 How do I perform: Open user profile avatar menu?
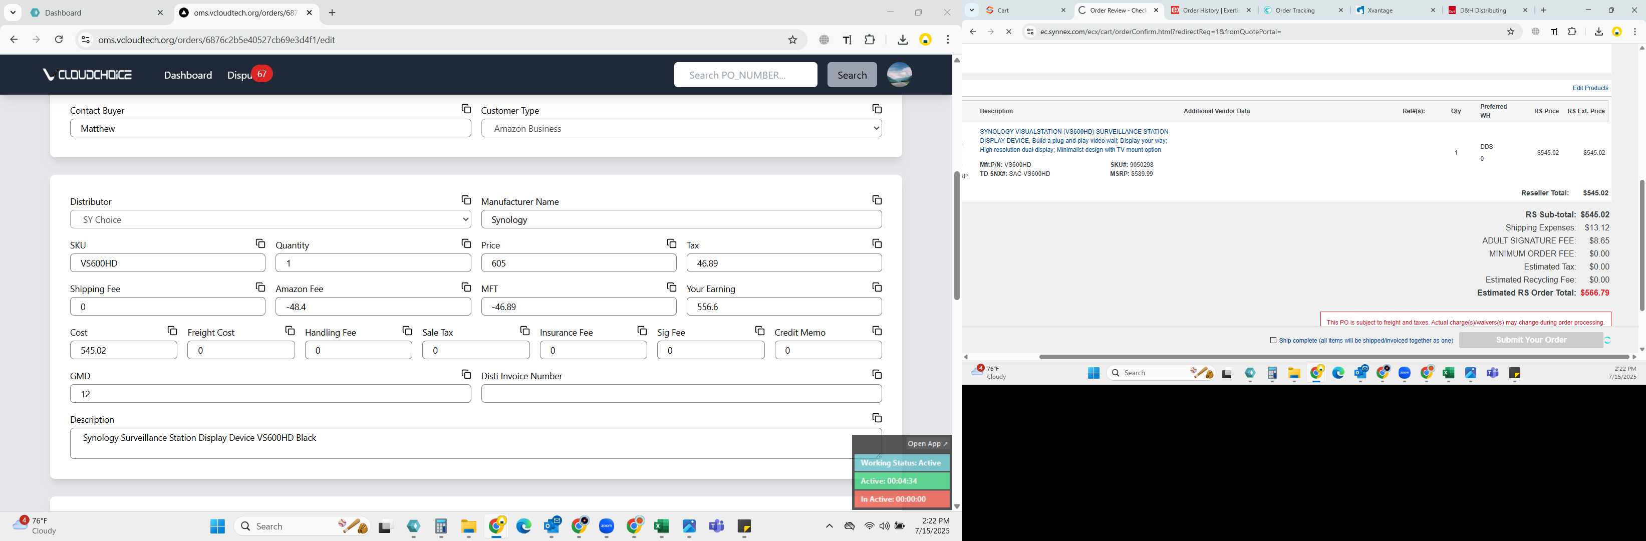pos(899,75)
